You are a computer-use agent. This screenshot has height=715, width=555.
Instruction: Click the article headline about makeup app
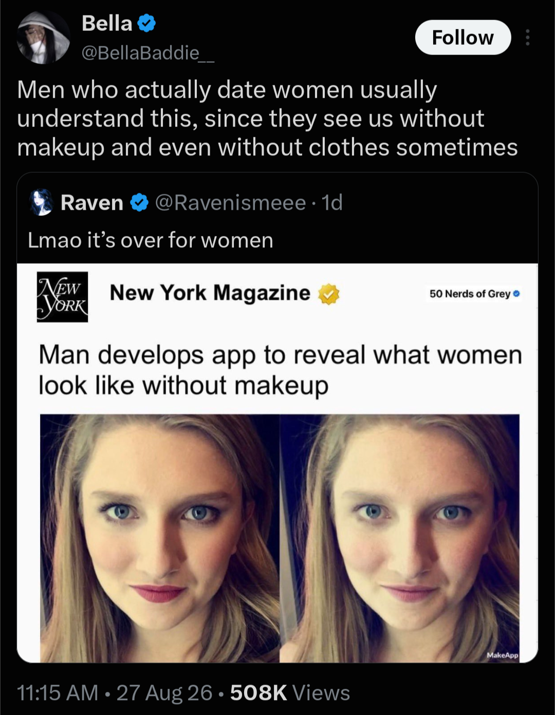(x=281, y=370)
